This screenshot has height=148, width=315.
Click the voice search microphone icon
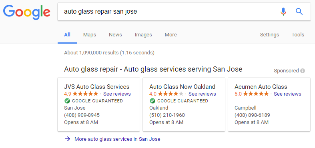point(283,12)
